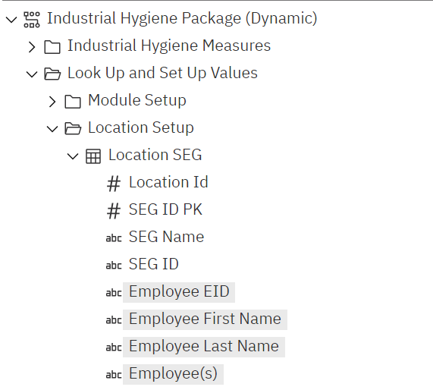
Task: Expand the Industrial Hygiene Measures folder
Action: coord(32,47)
